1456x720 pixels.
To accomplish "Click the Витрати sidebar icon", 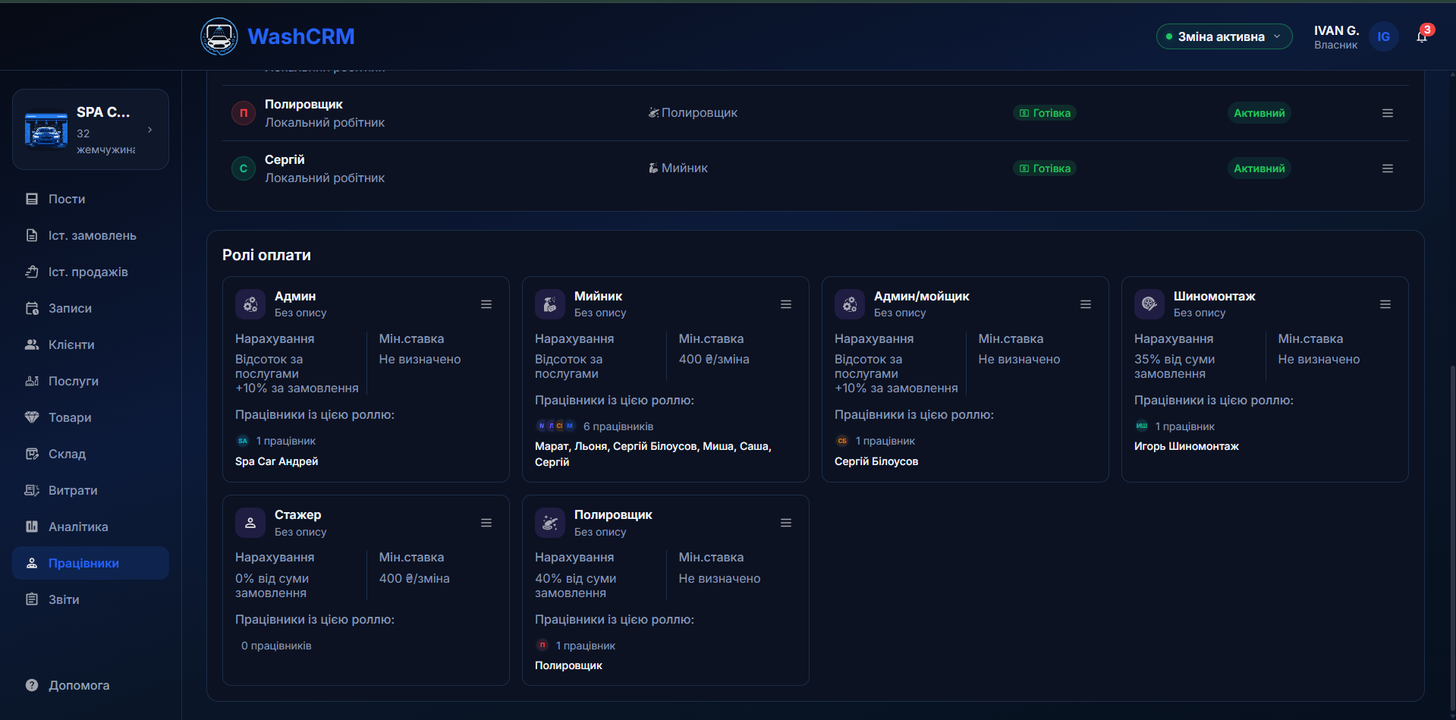I will click(32, 490).
